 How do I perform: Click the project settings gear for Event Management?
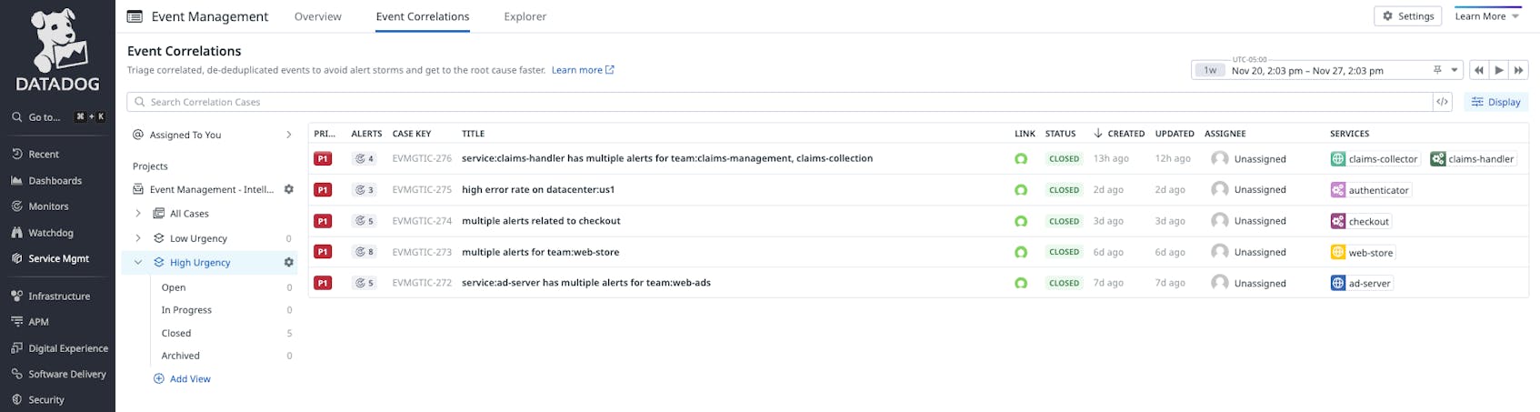click(289, 189)
